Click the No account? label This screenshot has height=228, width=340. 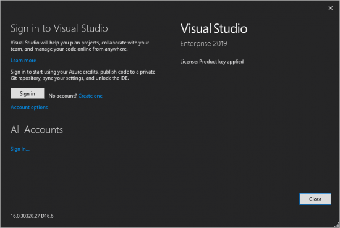coord(62,96)
